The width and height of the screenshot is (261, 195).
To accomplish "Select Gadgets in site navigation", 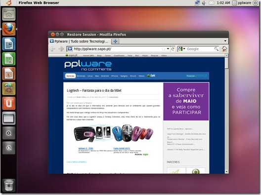I will (x=124, y=76).
